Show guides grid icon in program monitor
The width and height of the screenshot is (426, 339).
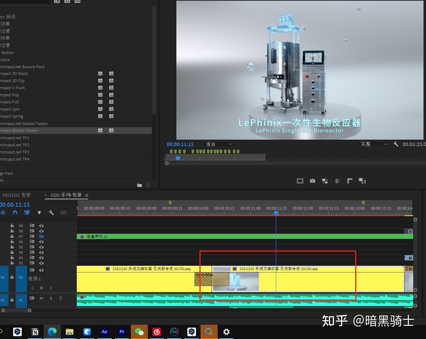point(337,181)
